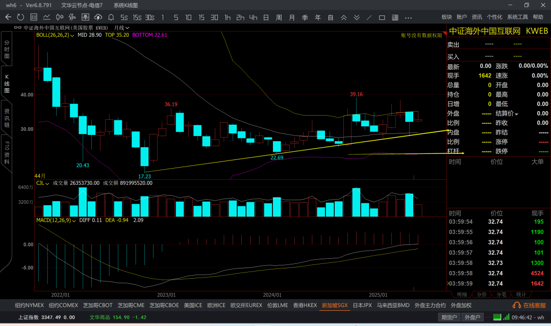Viewport: 551px width, 326px height.
Task: Click the lightning trade icon
Action: click(72, 17)
